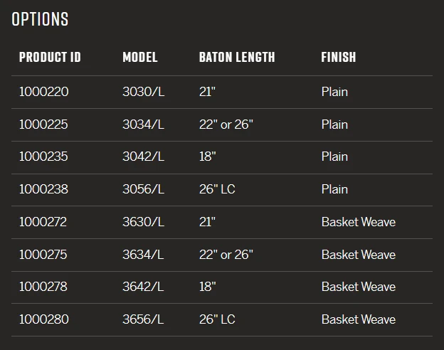Click the MODEL column header
Screen dimensions: 444x350
point(140,58)
